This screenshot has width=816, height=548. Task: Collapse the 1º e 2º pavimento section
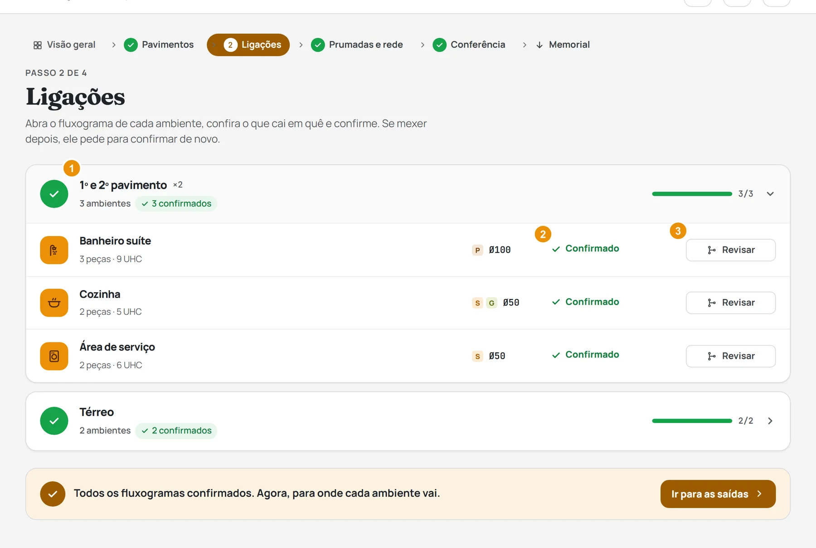pos(770,194)
